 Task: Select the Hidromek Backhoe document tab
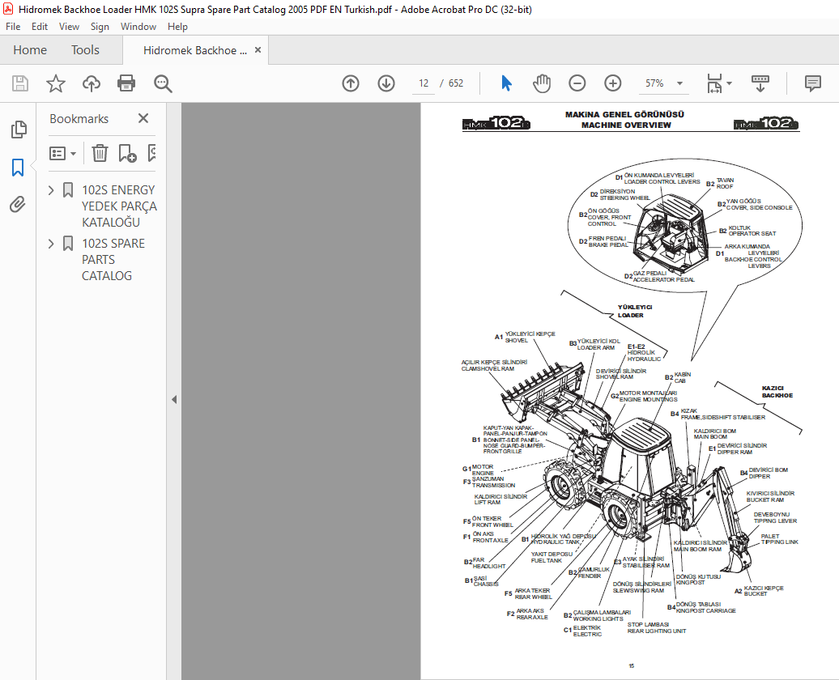point(194,50)
